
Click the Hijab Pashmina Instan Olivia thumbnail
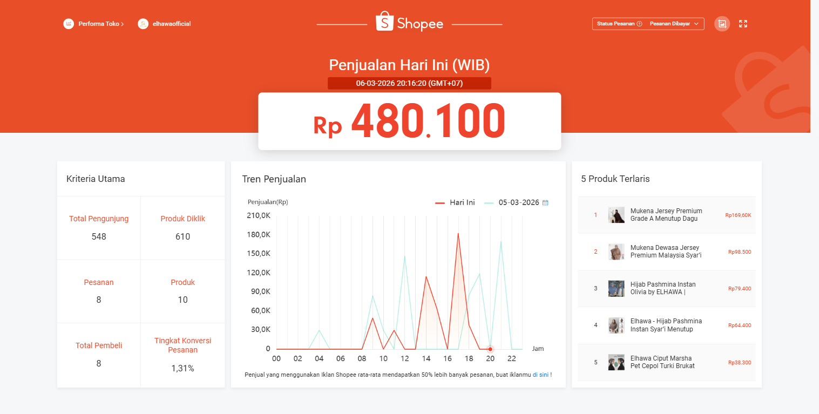tap(616, 288)
